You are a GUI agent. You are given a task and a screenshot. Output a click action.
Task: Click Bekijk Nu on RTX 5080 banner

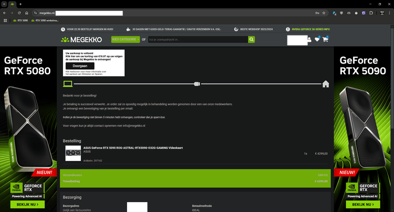pos(28,205)
